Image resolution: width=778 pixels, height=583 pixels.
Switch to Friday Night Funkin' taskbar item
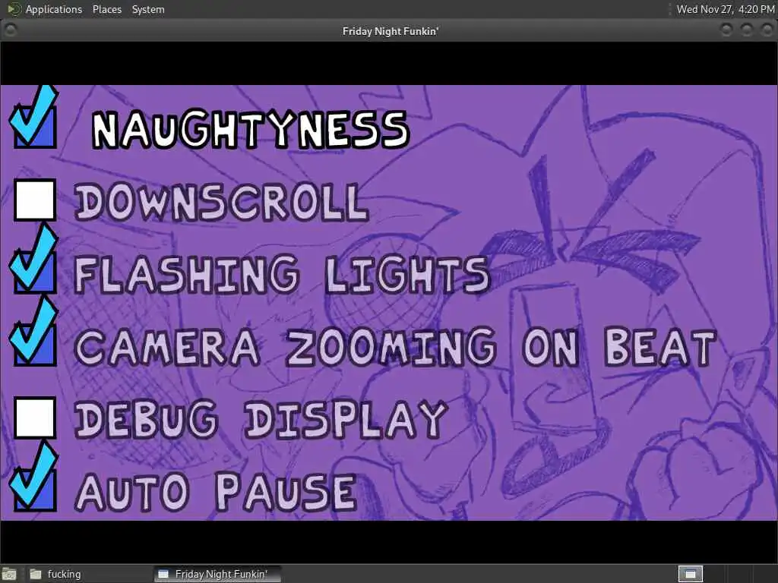(x=217, y=574)
